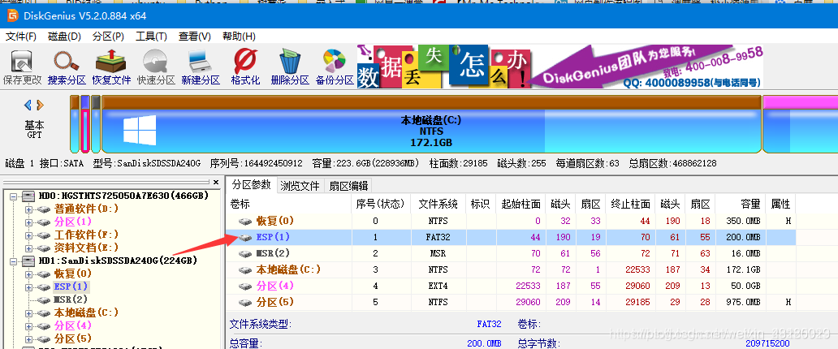
Task: Click the DiskGenius advertisement banner
Action: (560, 67)
